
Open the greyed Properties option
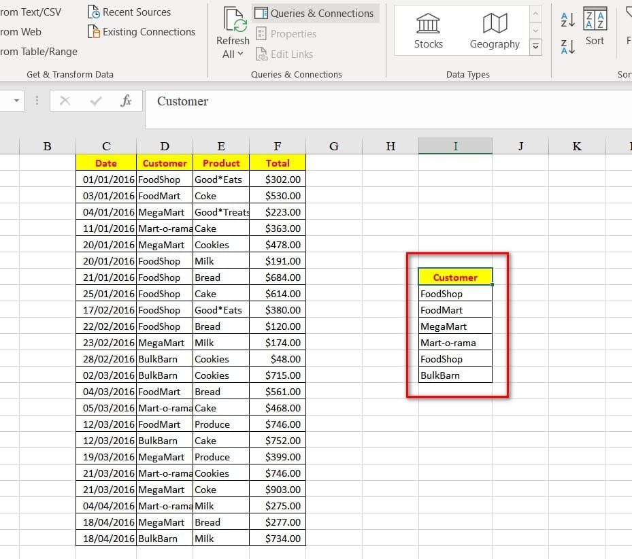tap(286, 34)
